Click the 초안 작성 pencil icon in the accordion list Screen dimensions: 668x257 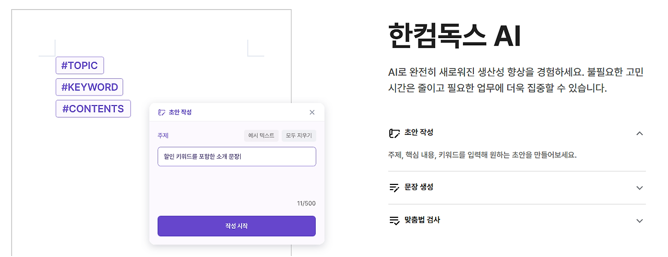click(x=394, y=133)
